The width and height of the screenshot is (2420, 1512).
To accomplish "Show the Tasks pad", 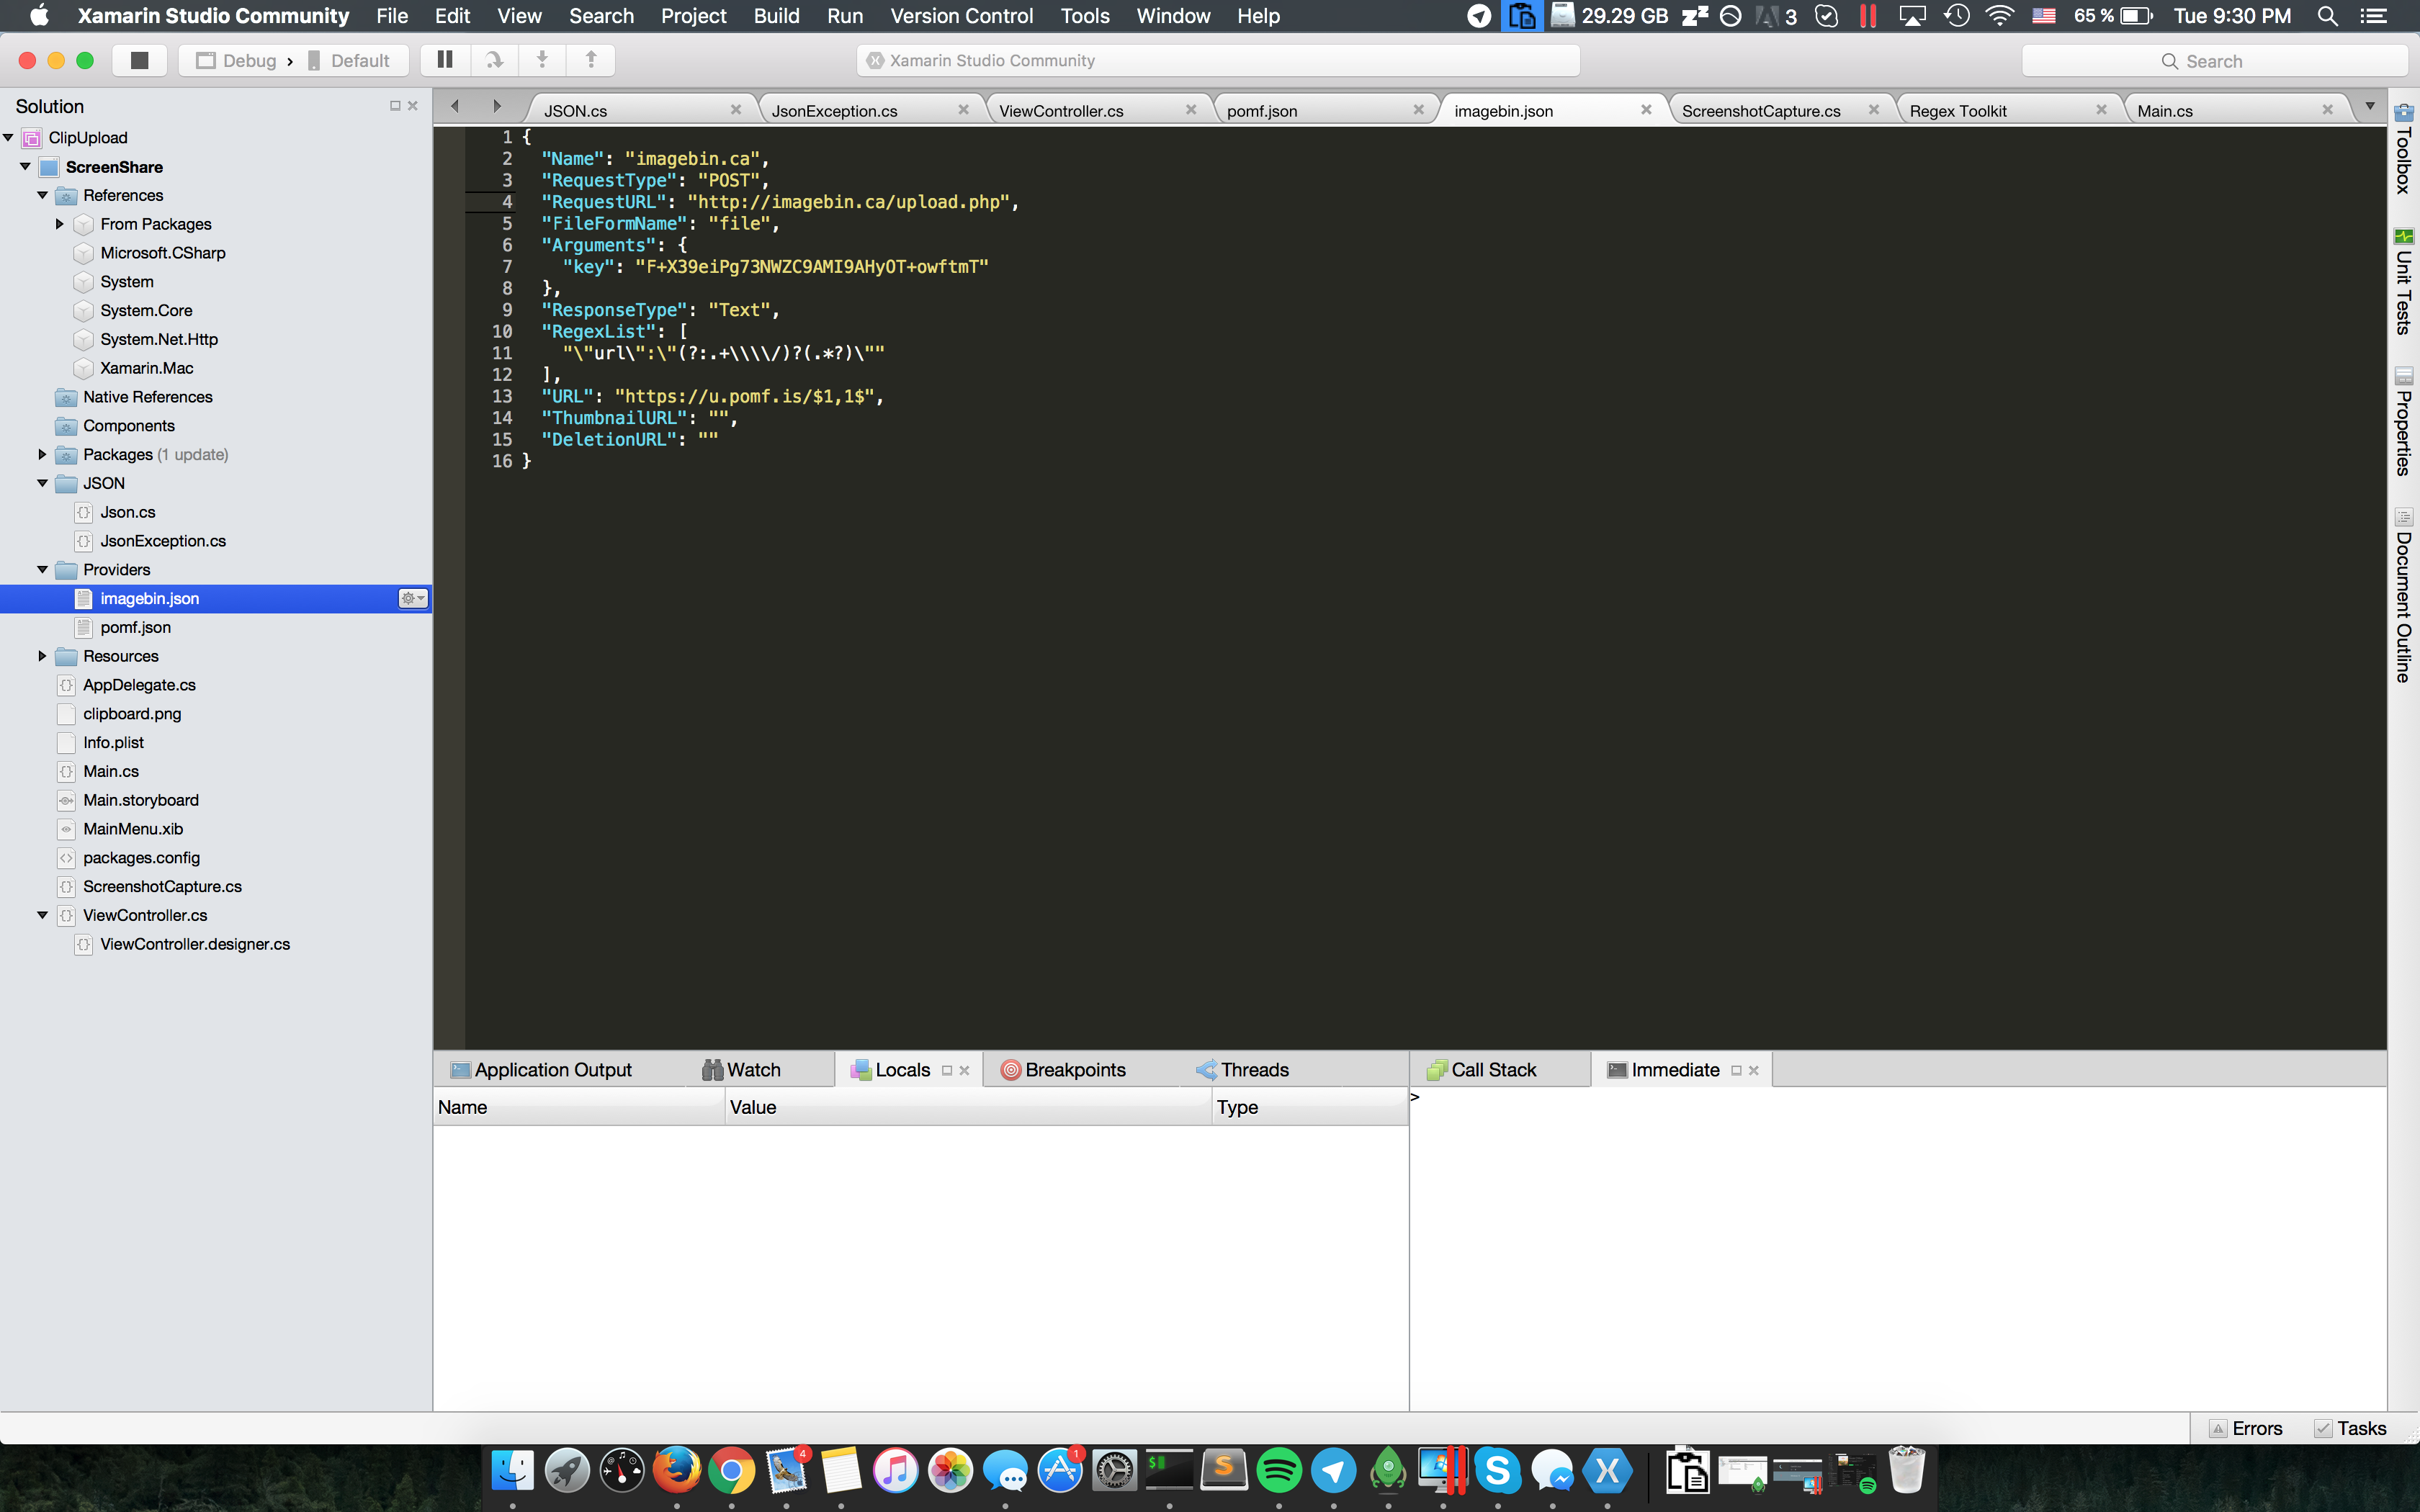I will pos(2351,1428).
